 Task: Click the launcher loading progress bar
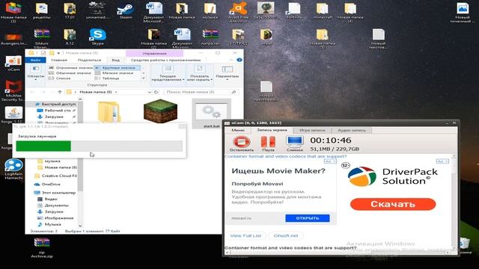click(x=100, y=146)
